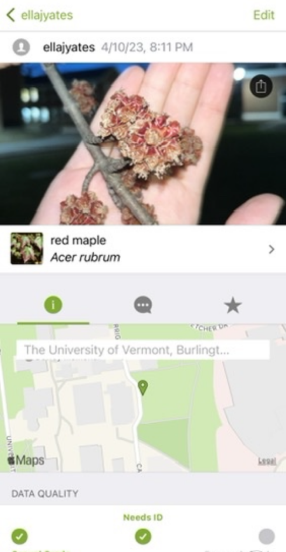286x552 pixels.
Task: Tap the gray Research Grade circle
Action: click(x=266, y=536)
